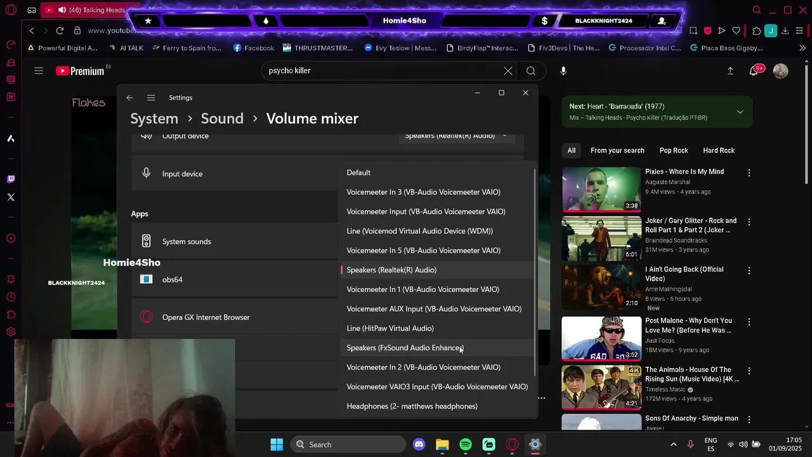812x457 pixels.
Task: Go back with browser back arrow
Action: [32, 30]
